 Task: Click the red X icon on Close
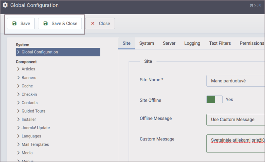pos(93,23)
